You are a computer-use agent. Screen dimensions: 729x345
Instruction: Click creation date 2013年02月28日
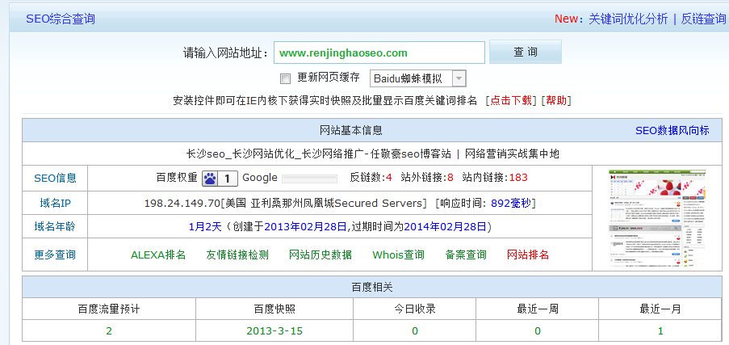(x=305, y=227)
